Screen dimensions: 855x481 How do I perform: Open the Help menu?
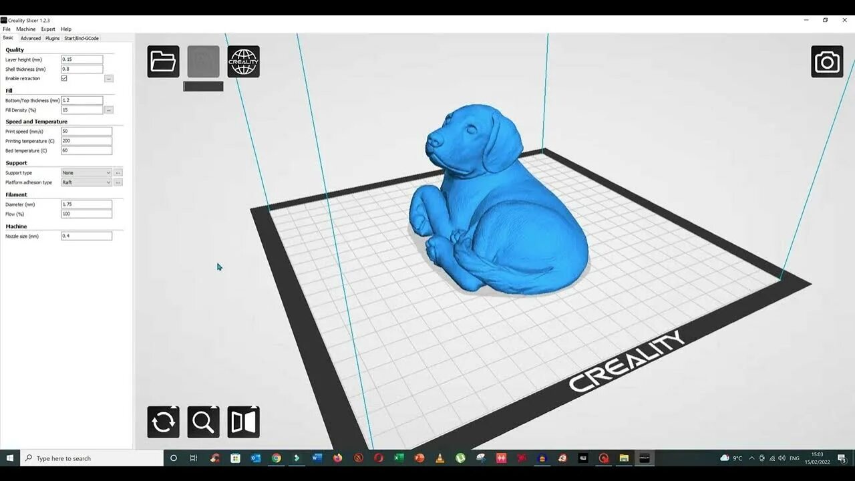66,29
